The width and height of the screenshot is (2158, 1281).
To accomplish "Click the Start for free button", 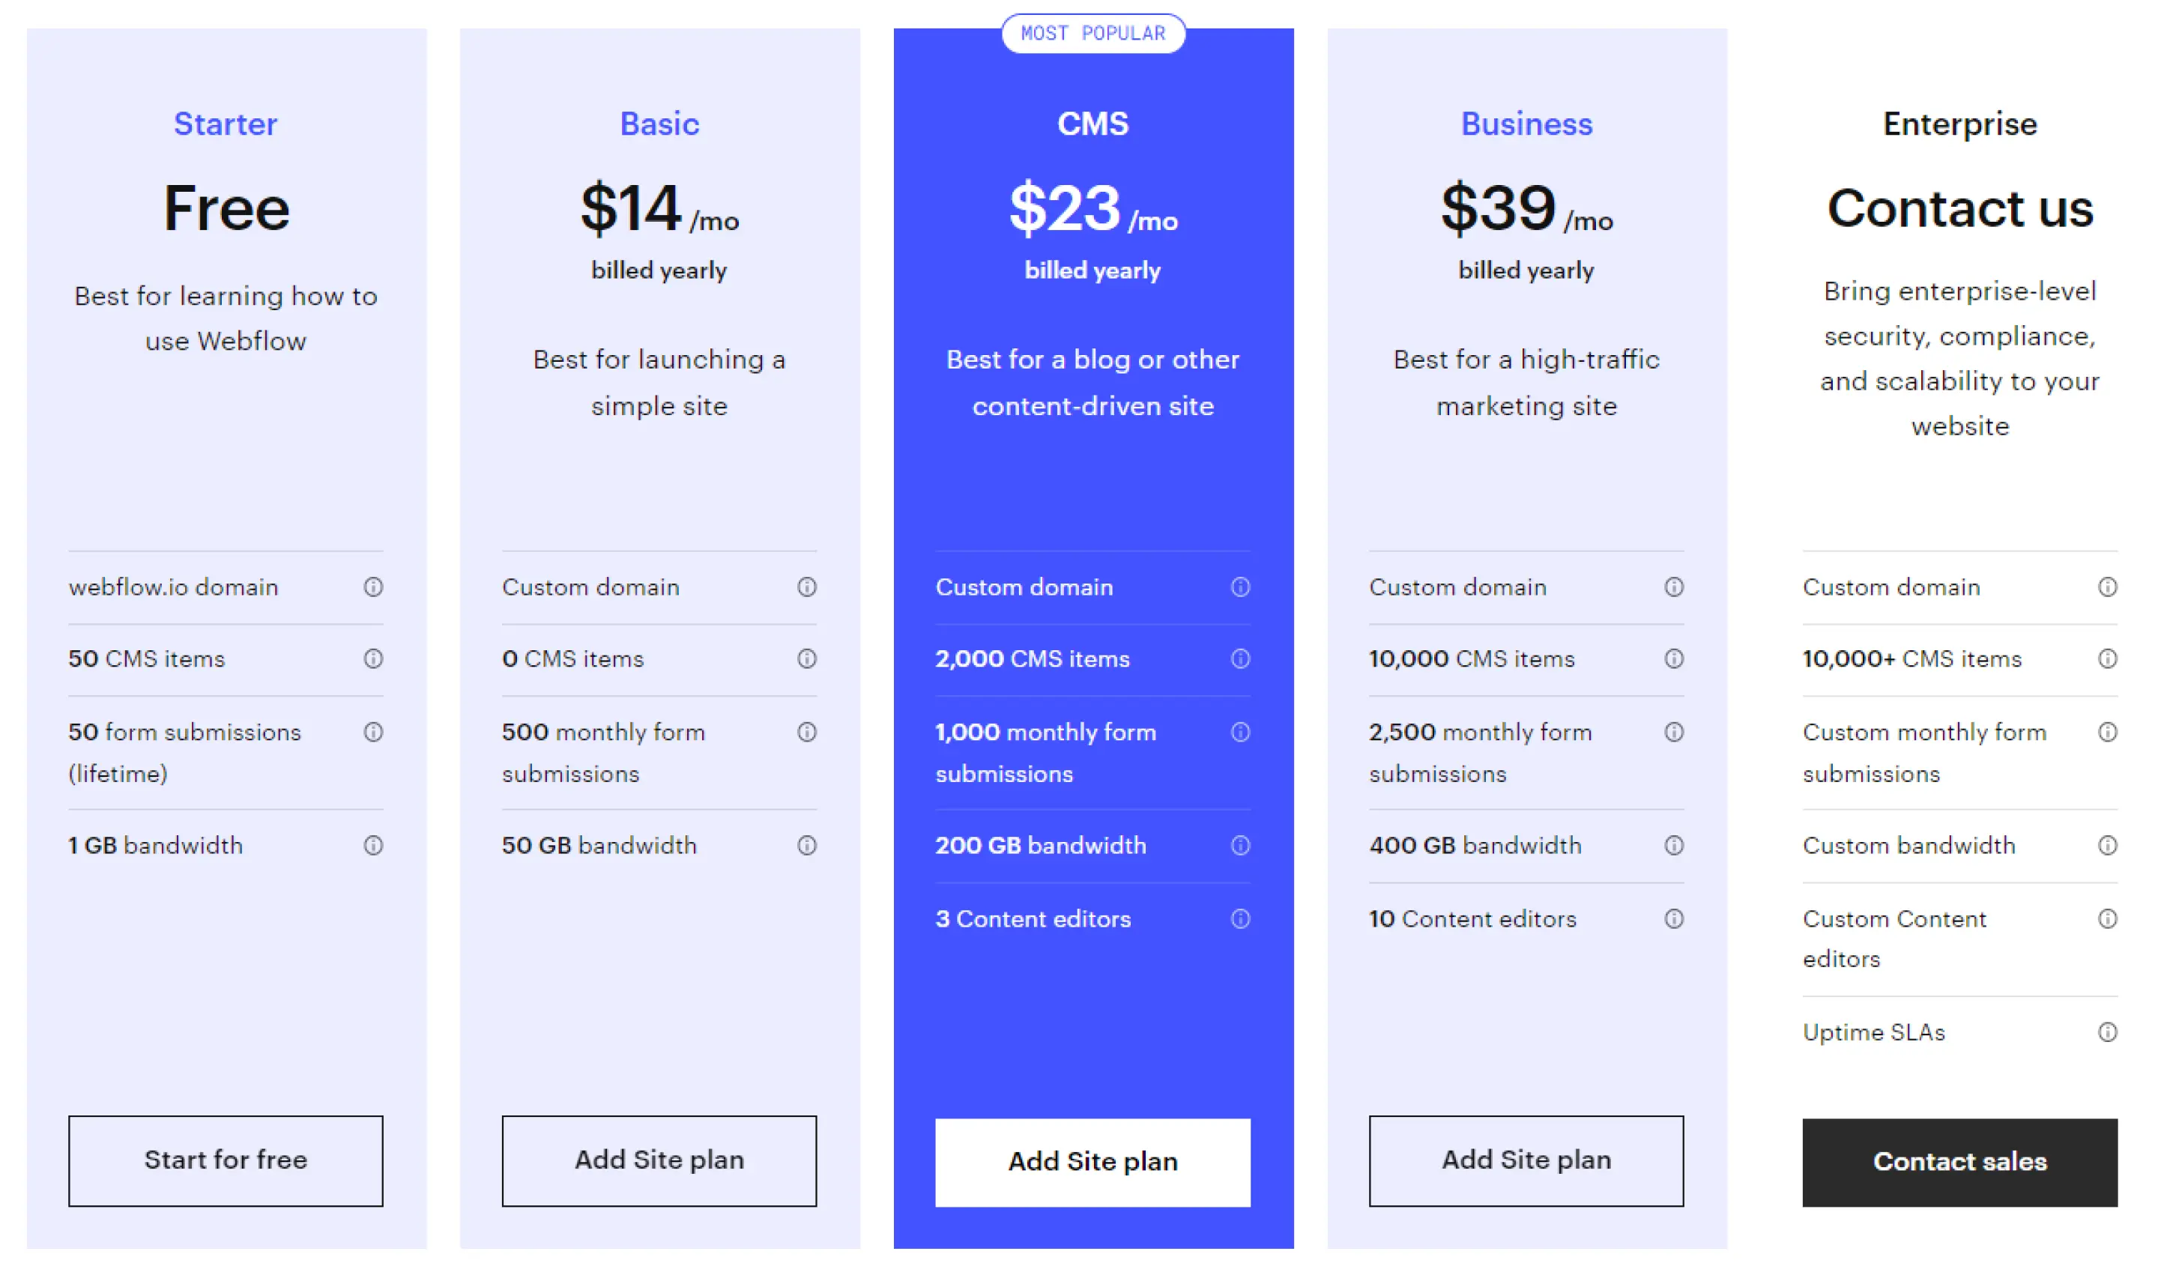I will coord(226,1160).
